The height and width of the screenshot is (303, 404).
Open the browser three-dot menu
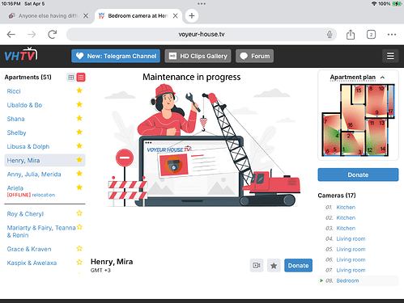[392, 35]
